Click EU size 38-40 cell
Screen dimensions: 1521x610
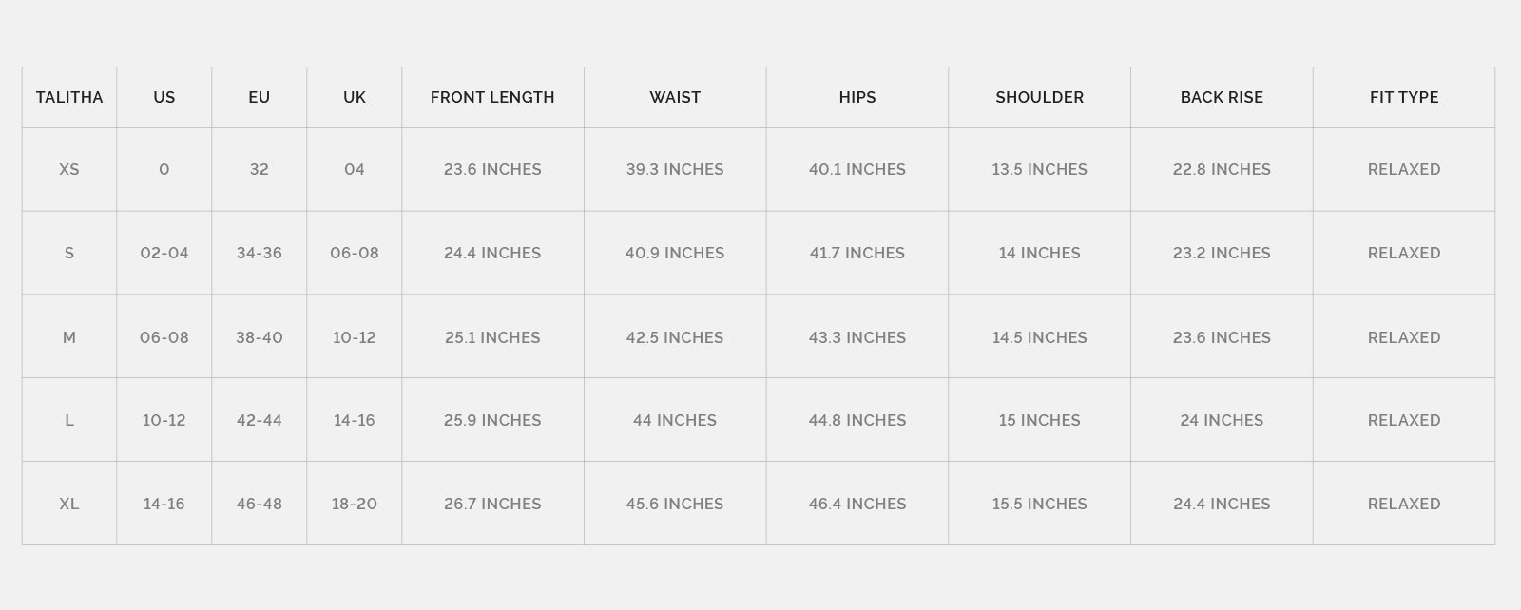(260, 337)
